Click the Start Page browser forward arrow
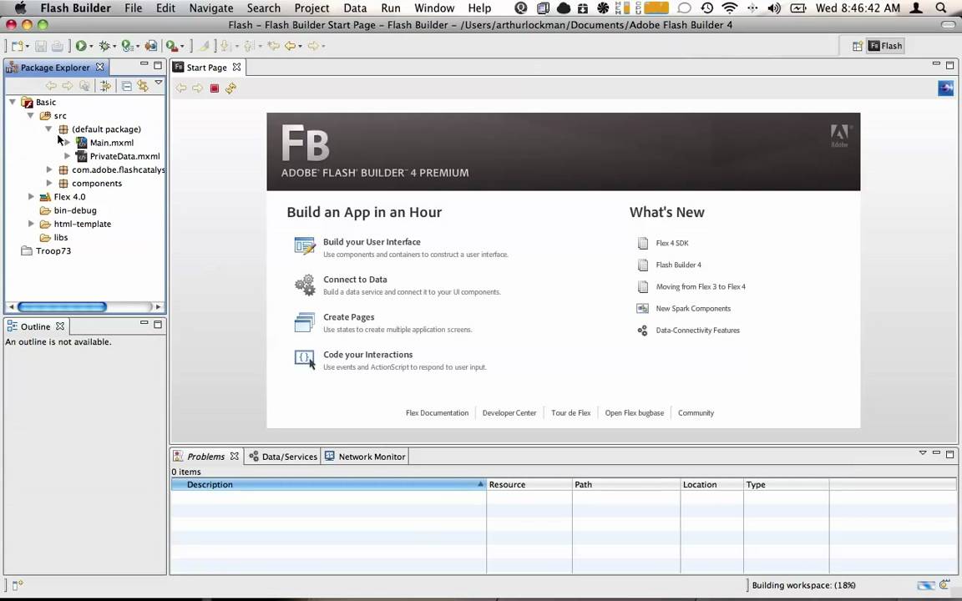 (x=198, y=88)
